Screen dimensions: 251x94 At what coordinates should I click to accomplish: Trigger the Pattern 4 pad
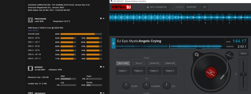click(170, 71)
